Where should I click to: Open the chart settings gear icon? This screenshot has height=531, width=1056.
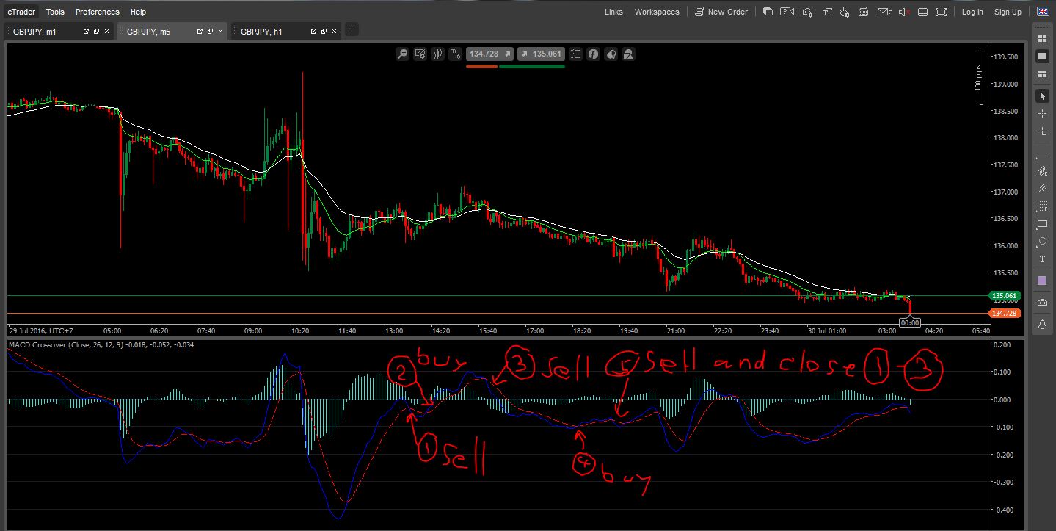[x=420, y=54]
